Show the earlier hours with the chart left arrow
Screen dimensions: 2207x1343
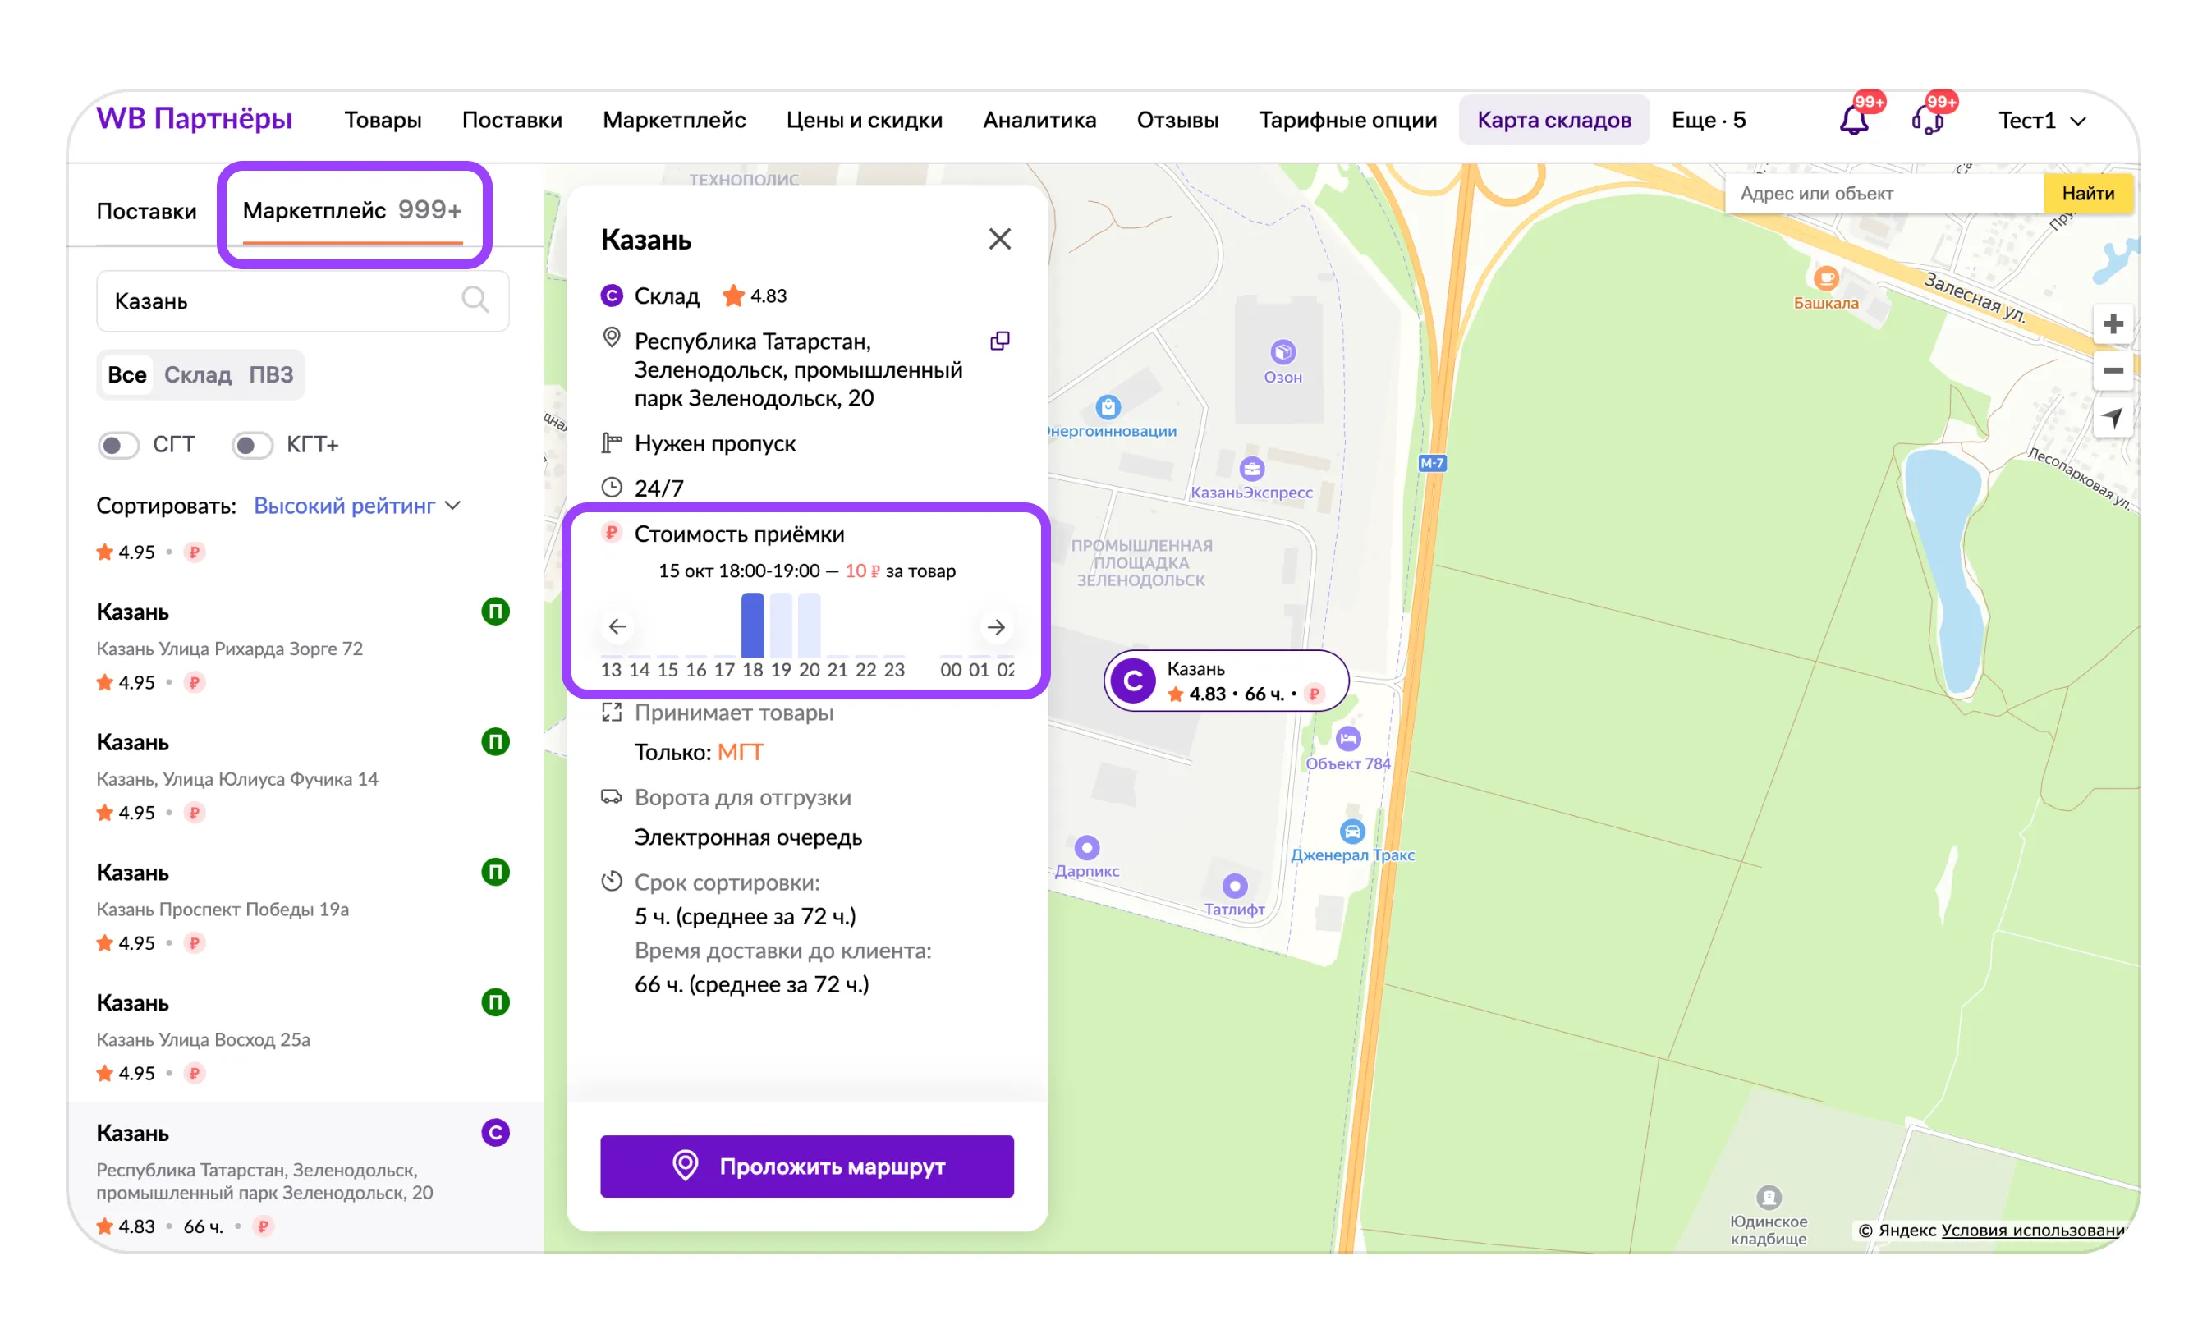tap(617, 626)
